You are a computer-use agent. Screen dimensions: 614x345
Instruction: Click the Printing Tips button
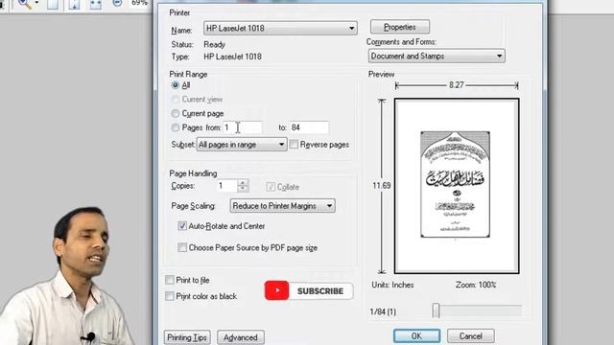(187, 337)
